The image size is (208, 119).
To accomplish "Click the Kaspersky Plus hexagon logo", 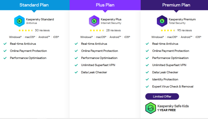I will coord(94,21).
